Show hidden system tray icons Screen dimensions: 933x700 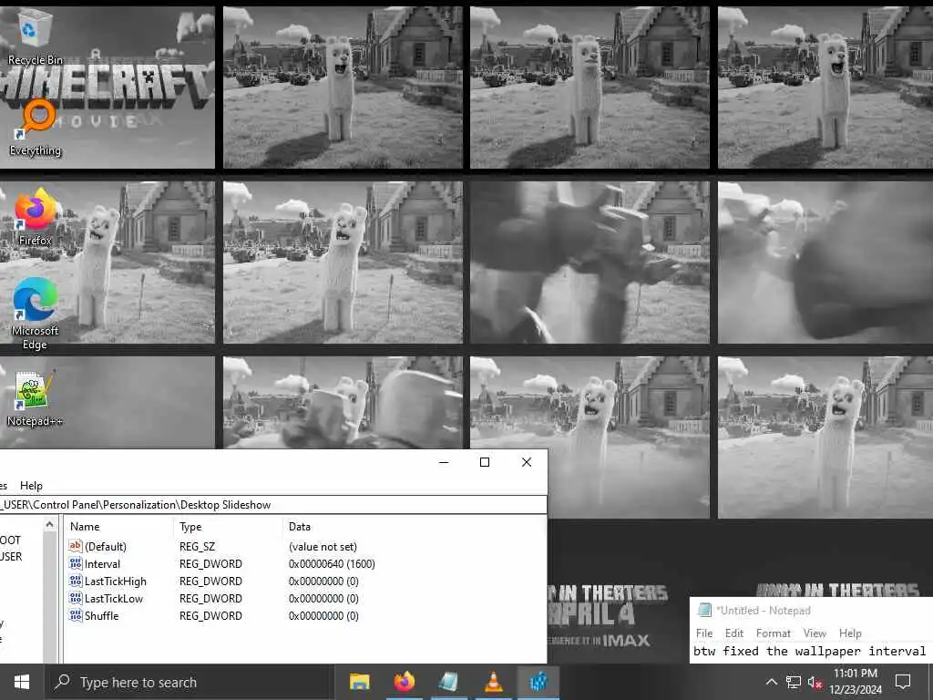(771, 682)
